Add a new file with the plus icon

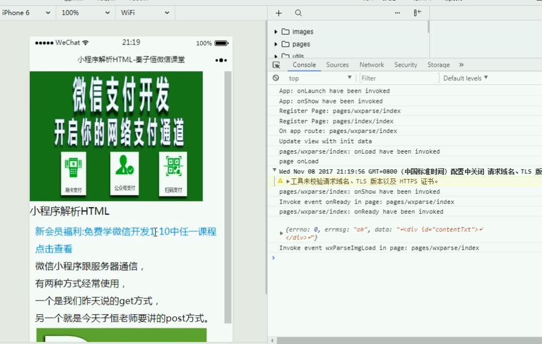pyautogui.click(x=279, y=13)
